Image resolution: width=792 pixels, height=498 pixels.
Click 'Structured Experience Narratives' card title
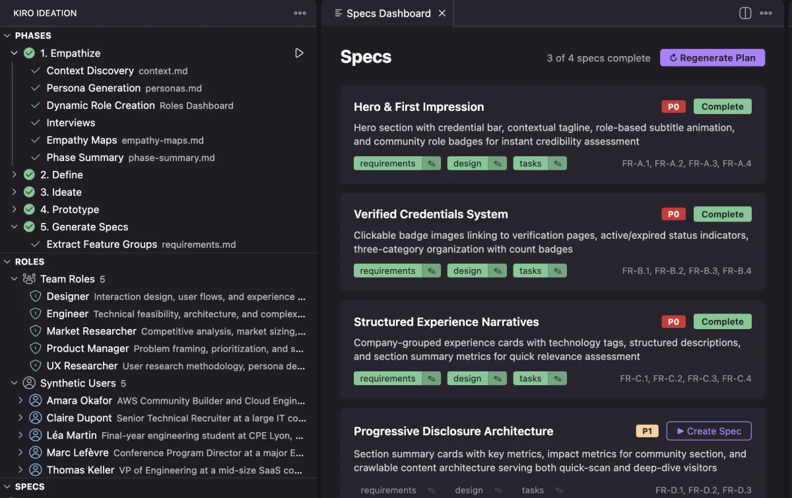pyautogui.click(x=446, y=322)
